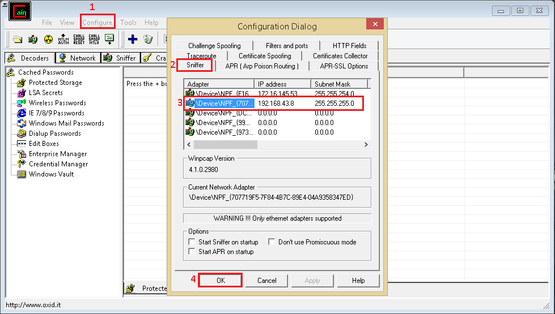Switch to the Network tab

coord(78,58)
